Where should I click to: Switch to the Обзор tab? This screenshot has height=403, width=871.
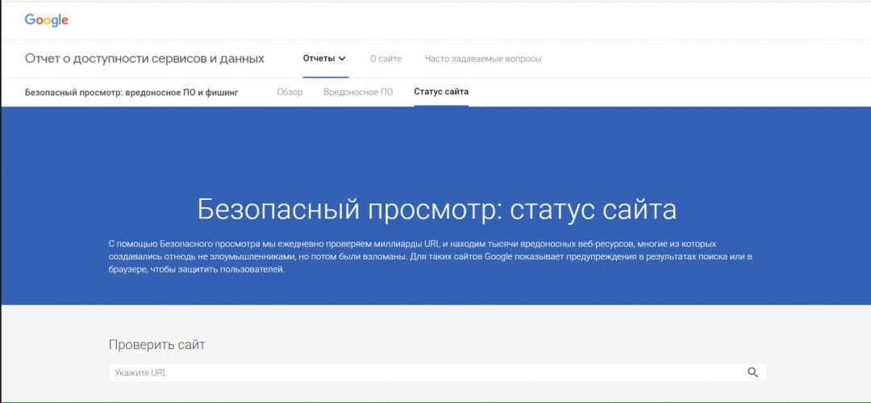click(x=290, y=92)
